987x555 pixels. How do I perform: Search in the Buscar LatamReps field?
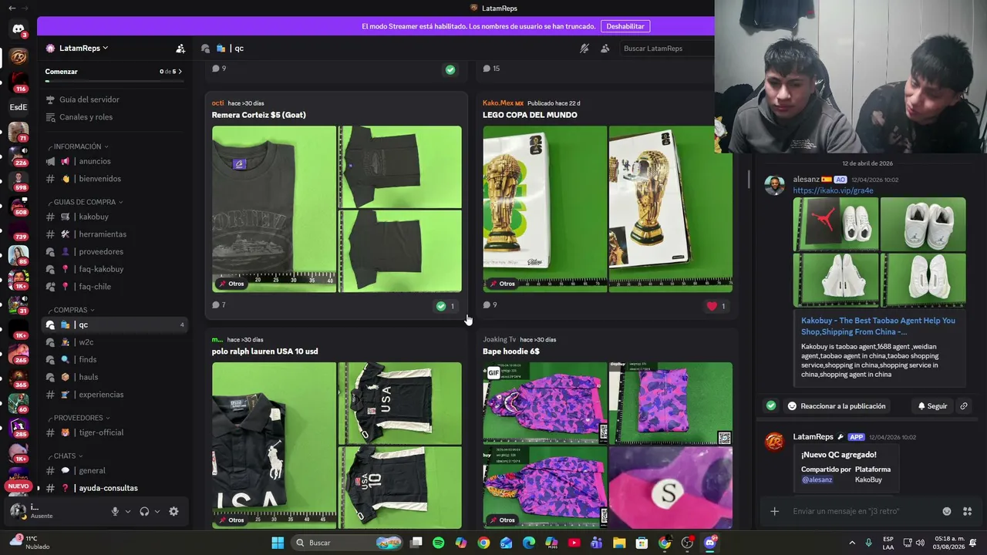(x=666, y=48)
